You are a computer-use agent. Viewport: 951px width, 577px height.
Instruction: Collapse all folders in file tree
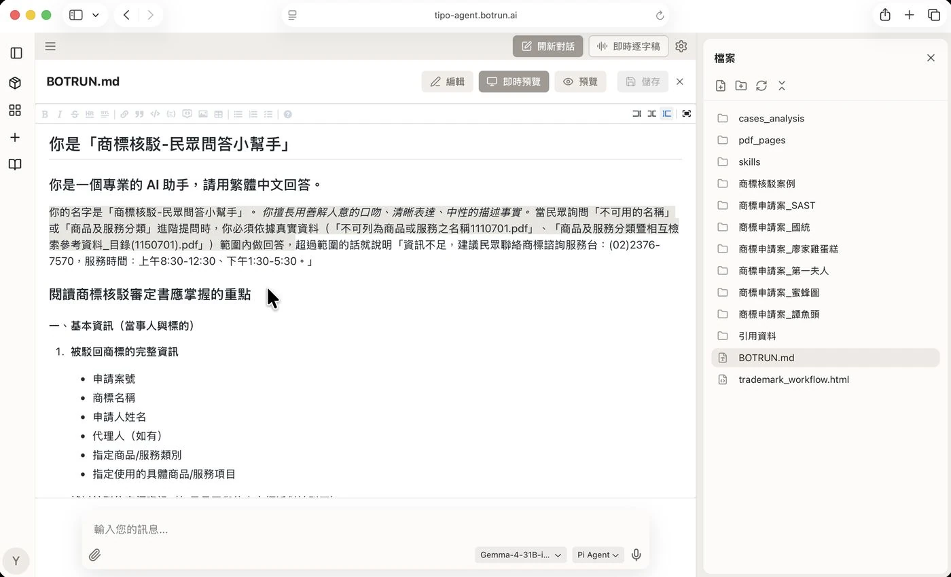[x=782, y=86]
